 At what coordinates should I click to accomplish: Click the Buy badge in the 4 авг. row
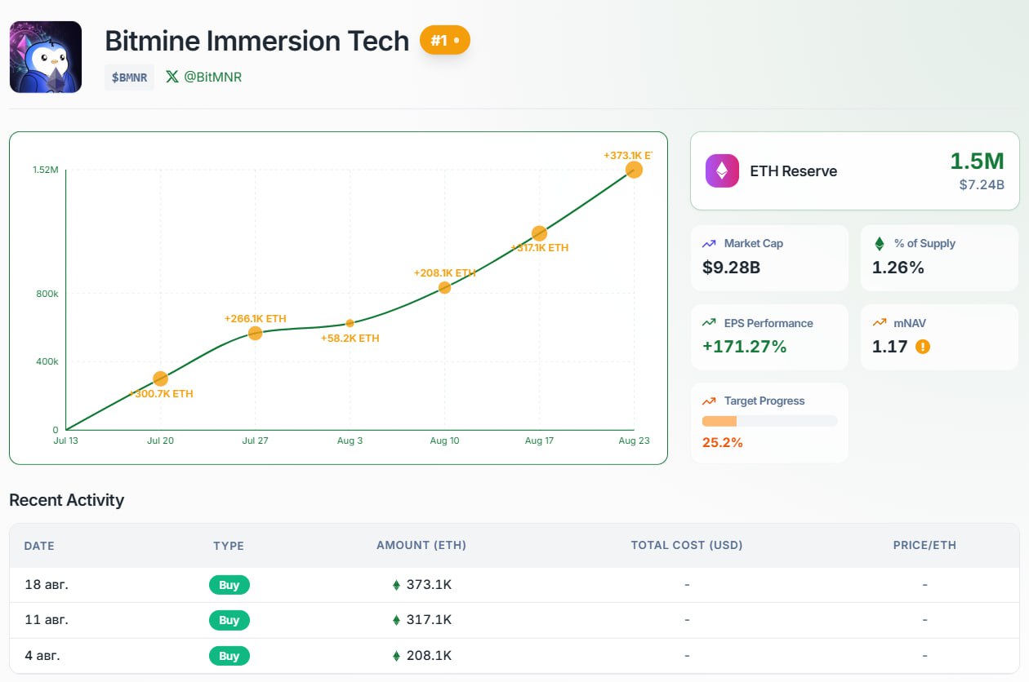point(229,656)
